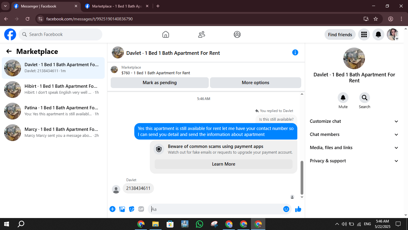Bookmark this page with the star icon
408x230 pixels.
(376, 19)
